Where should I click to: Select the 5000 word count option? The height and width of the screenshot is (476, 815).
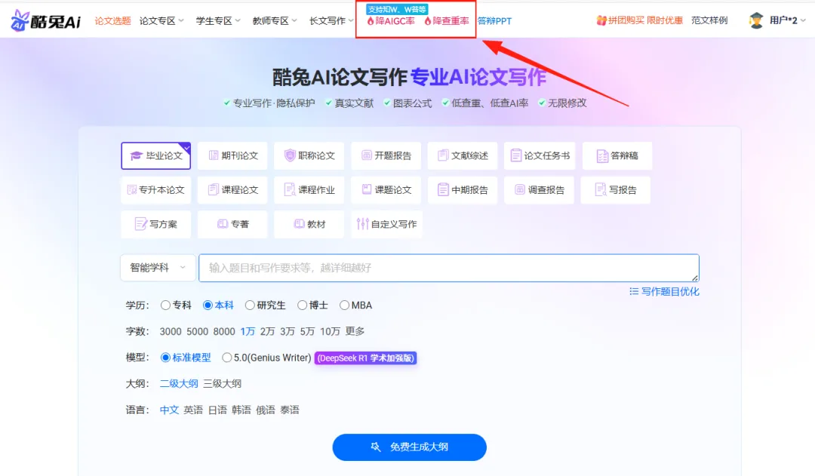197,331
